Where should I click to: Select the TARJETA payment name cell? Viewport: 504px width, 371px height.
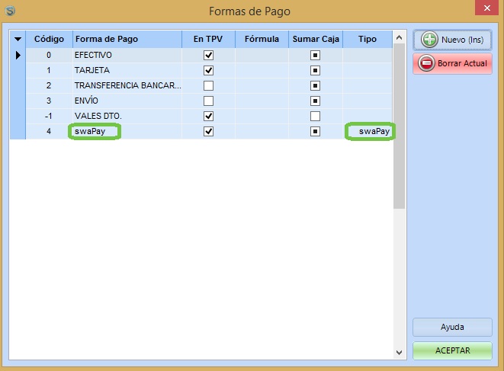(127, 70)
